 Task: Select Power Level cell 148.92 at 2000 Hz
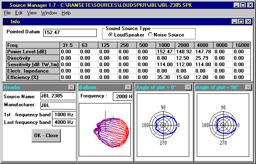pos(184,52)
